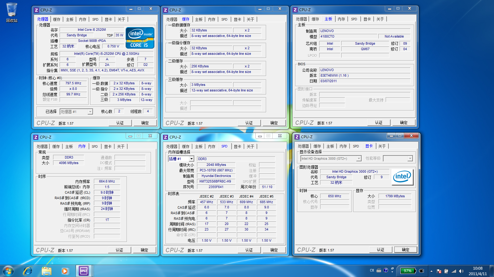Open the Recycle Bin desktop icon
Viewport: 494px width, 277px height.
click(x=12, y=13)
